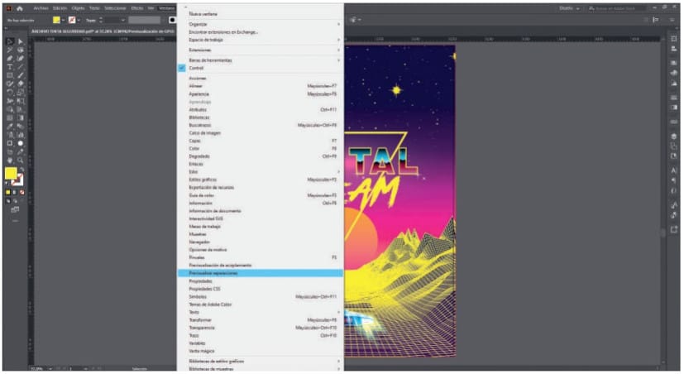
Task: Select the Pen tool
Action: point(9,59)
